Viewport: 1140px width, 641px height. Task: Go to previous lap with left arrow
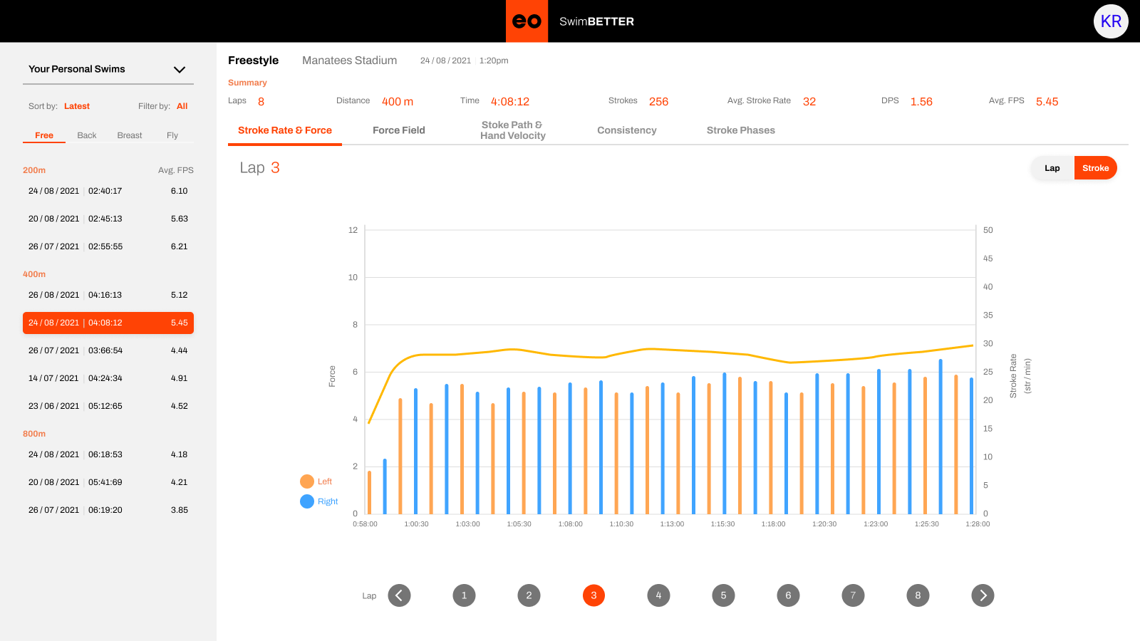tap(399, 595)
